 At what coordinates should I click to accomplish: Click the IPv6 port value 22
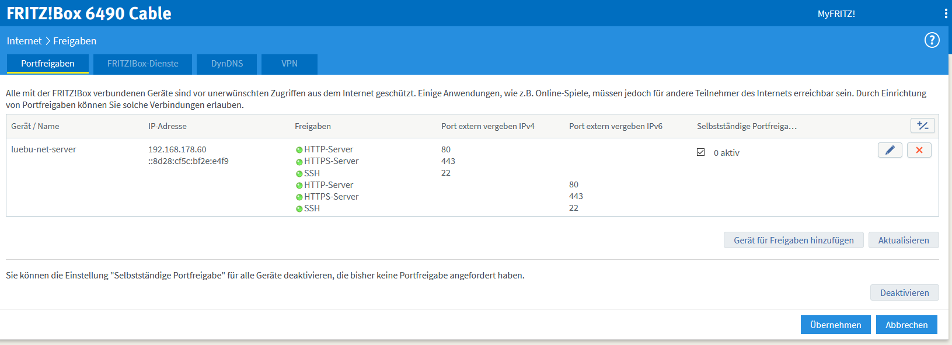tap(574, 208)
